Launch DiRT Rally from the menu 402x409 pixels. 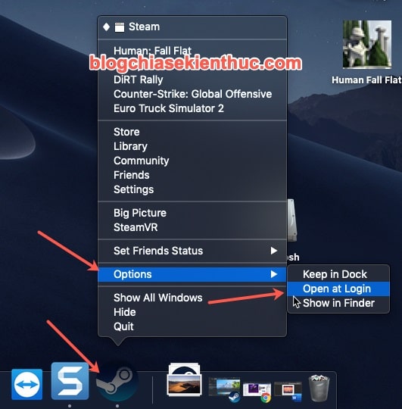click(x=192, y=80)
